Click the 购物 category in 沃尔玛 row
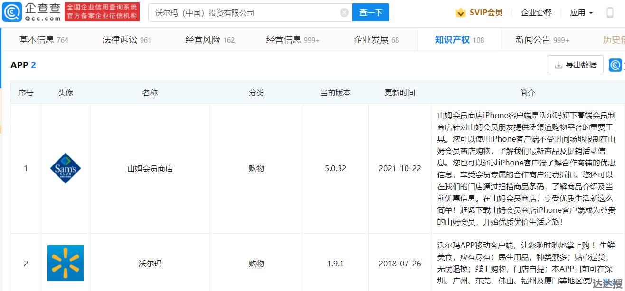The image size is (625, 291). [256, 263]
